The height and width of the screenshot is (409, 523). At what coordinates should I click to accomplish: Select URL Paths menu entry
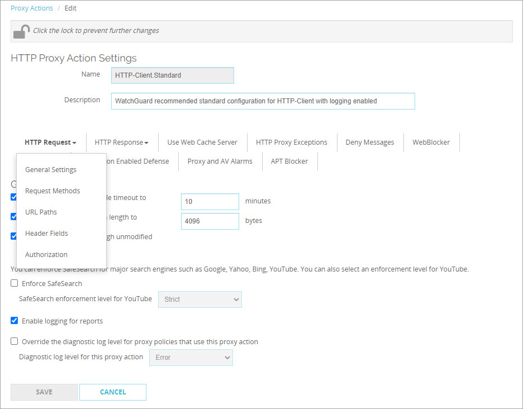click(41, 212)
